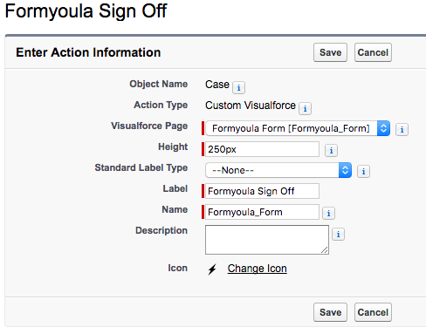Click info icon beside Height field
Screen dimensions: 426x334
[331, 150]
